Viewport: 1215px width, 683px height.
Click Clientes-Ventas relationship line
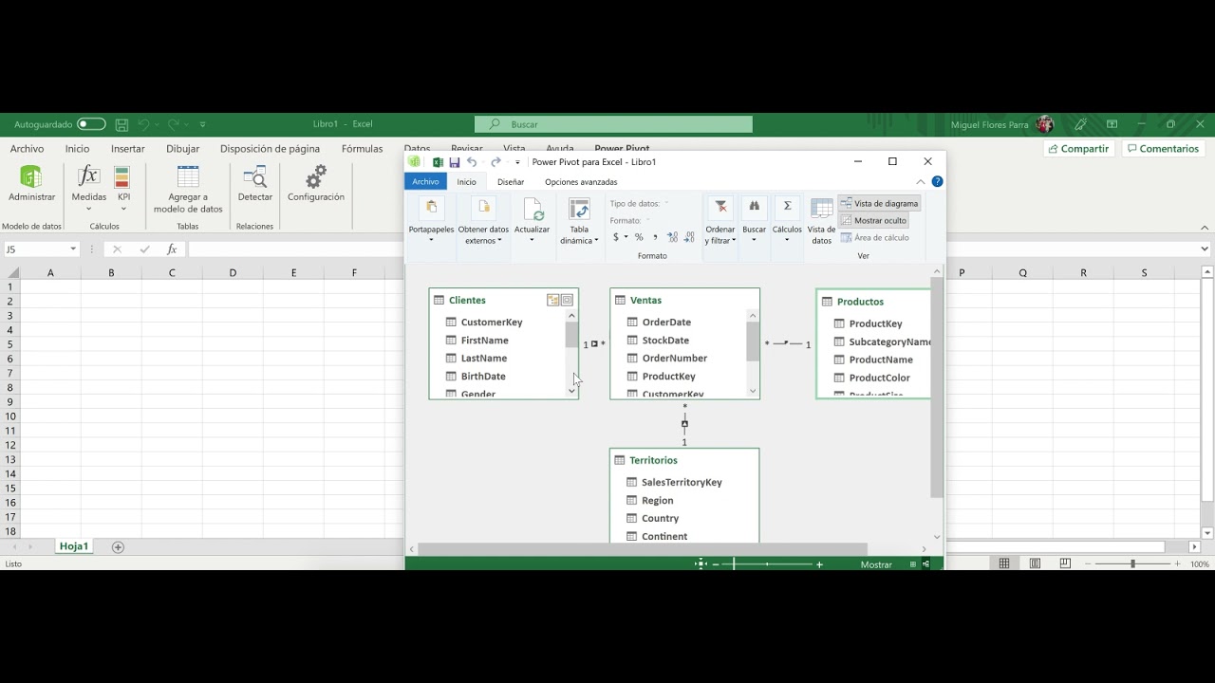(594, 344)
